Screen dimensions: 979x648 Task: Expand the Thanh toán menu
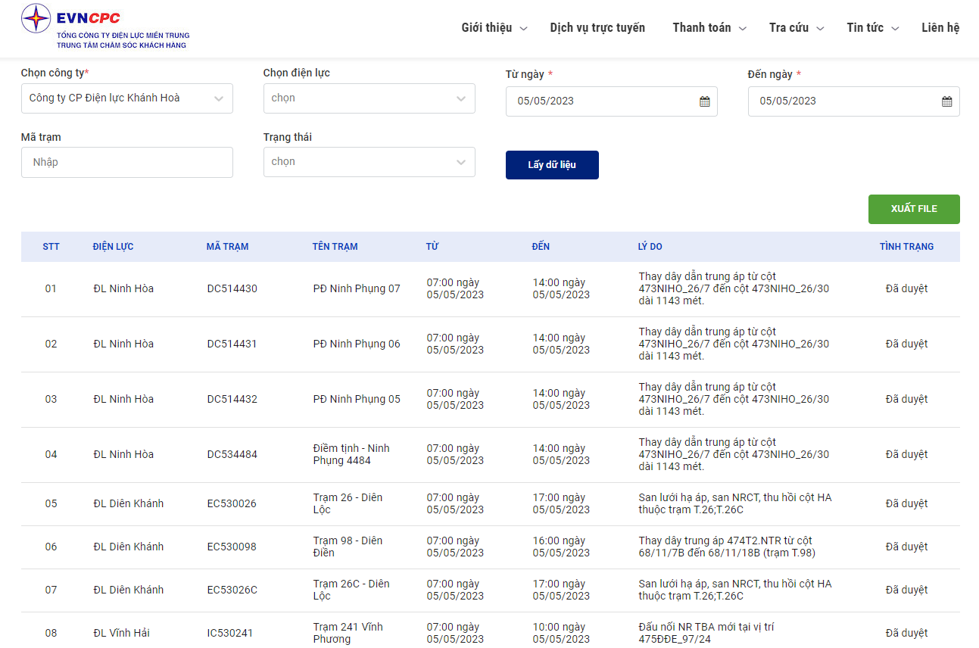tap(709, 28)
